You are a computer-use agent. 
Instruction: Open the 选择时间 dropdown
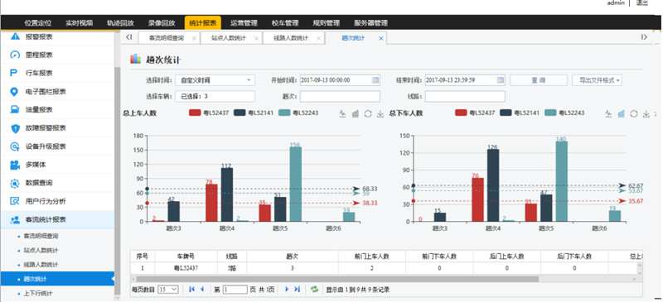(x=215, y=79)
